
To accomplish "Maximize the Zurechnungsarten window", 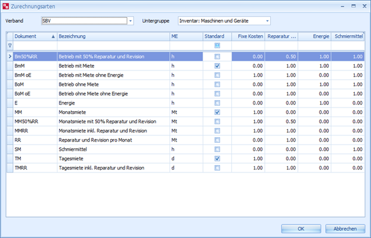I will 354,6.
